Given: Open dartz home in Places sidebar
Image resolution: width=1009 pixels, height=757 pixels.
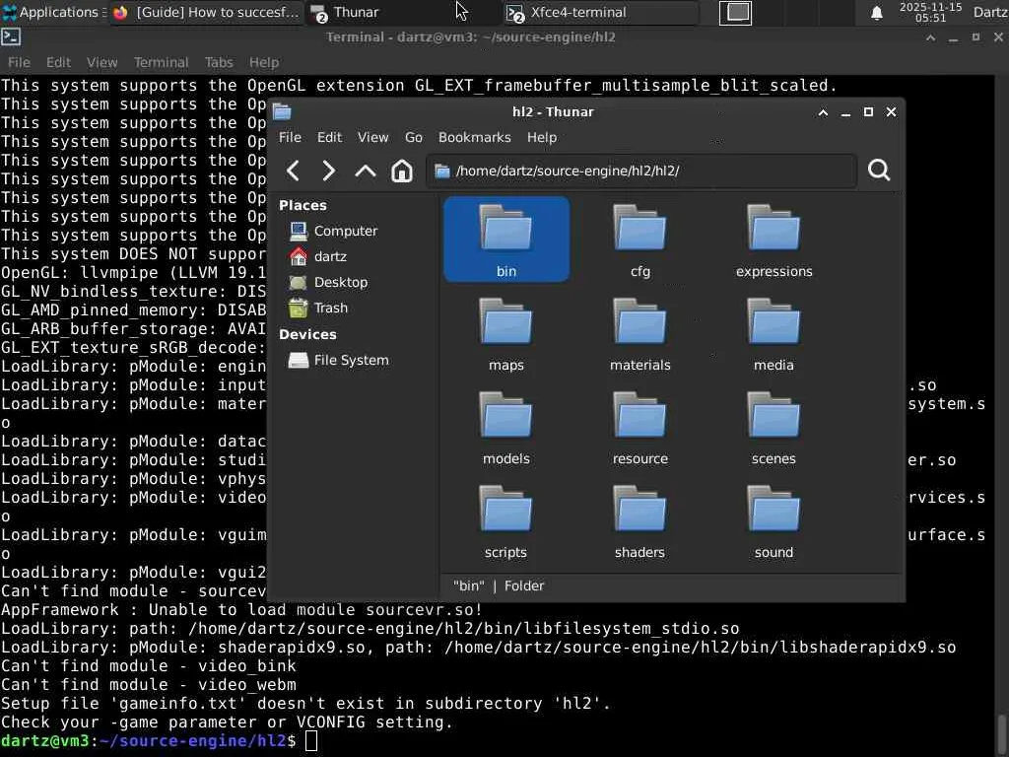Looking at the screenshot, I should [318, 256].
